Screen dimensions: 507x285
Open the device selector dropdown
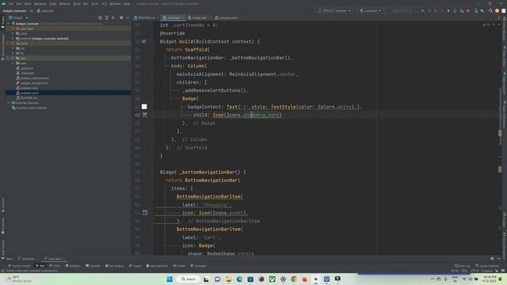[x=334, y=10]
